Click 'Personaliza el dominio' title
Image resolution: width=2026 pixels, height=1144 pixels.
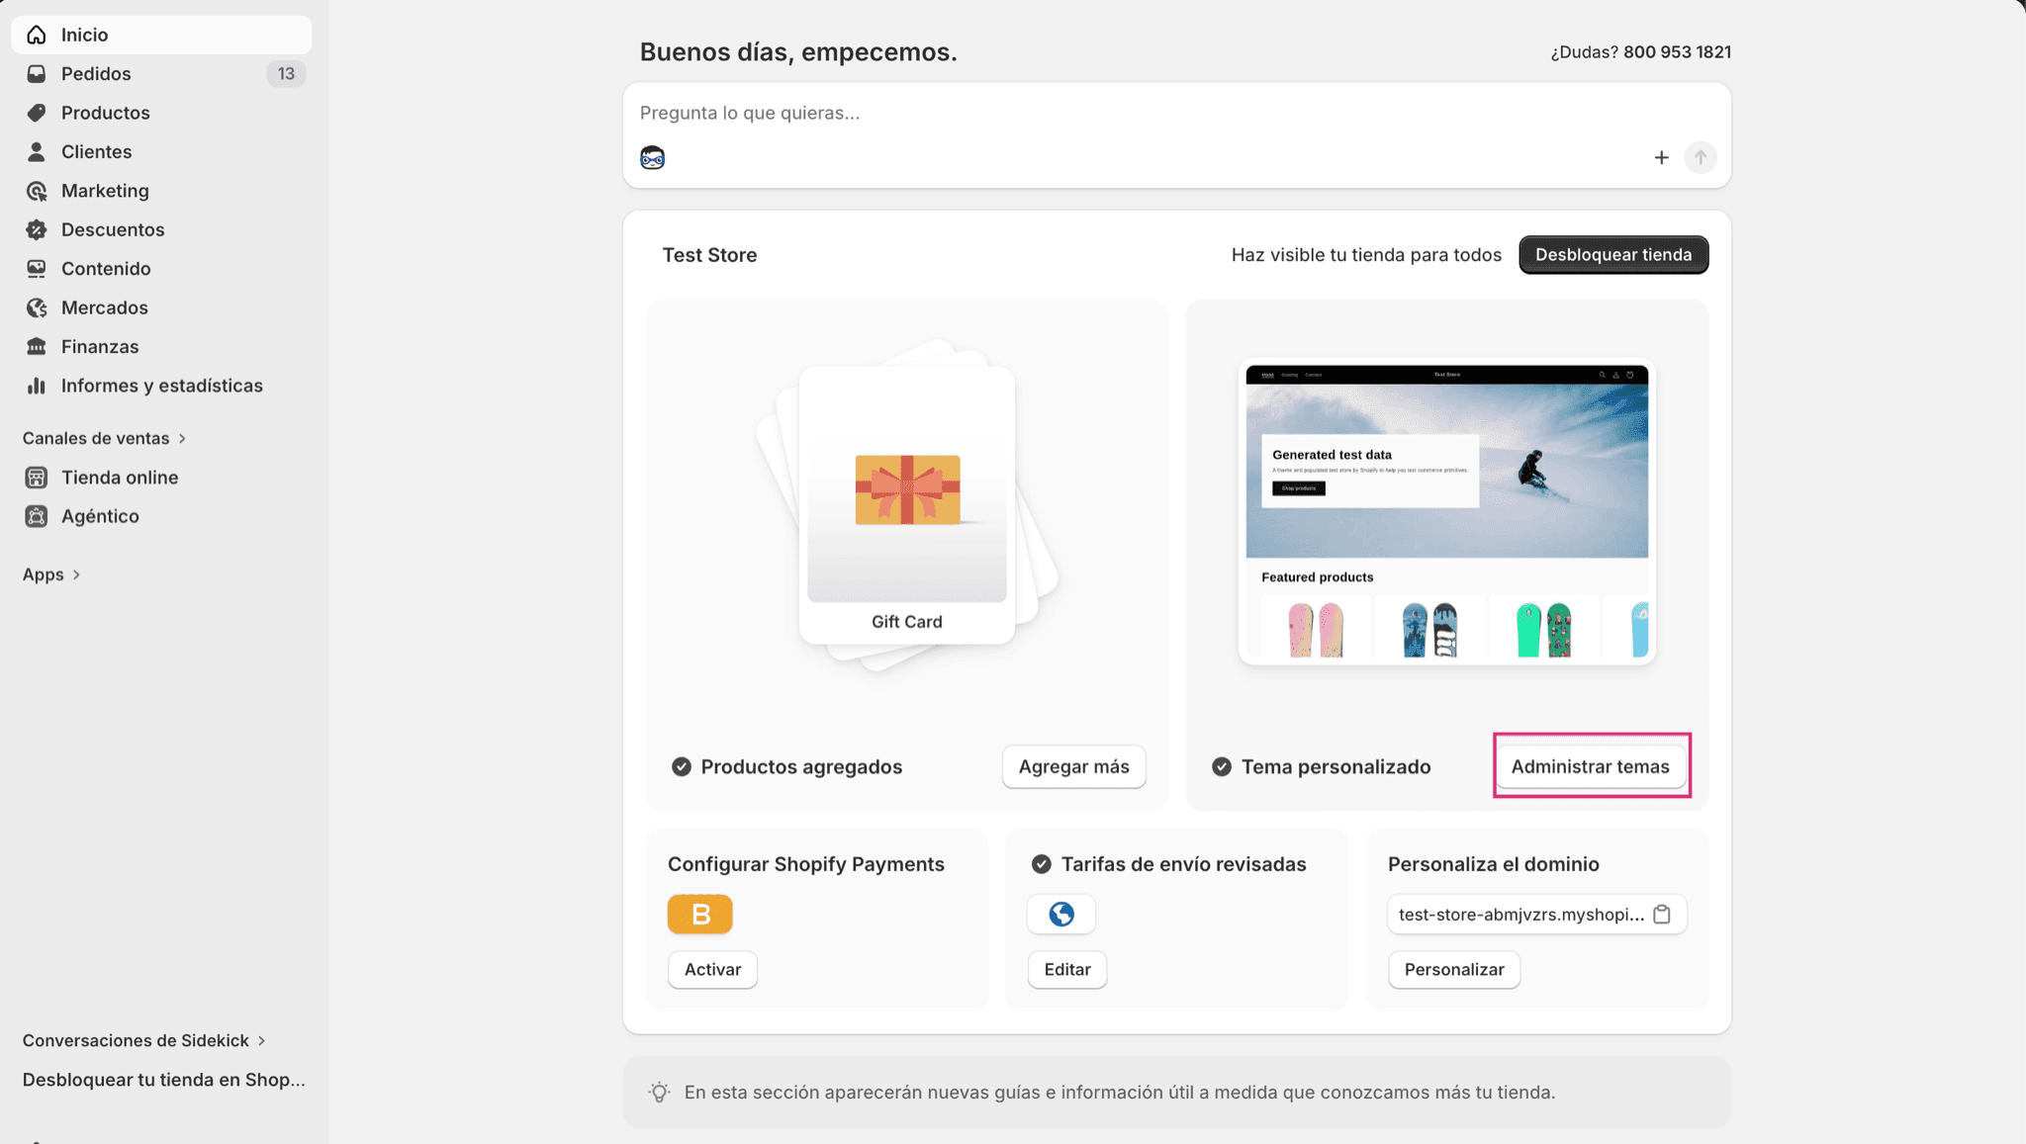pos(1493,864)
